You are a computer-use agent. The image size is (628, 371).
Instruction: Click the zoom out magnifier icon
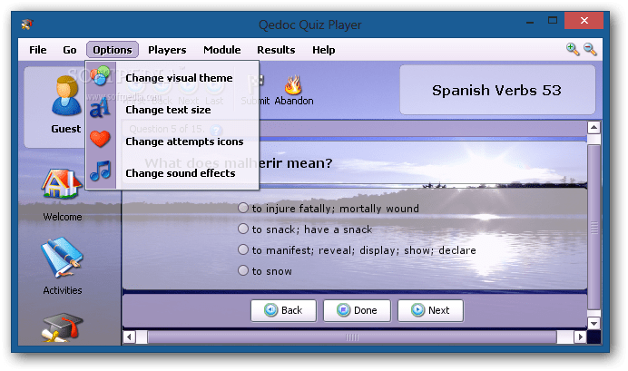(590, 49)
